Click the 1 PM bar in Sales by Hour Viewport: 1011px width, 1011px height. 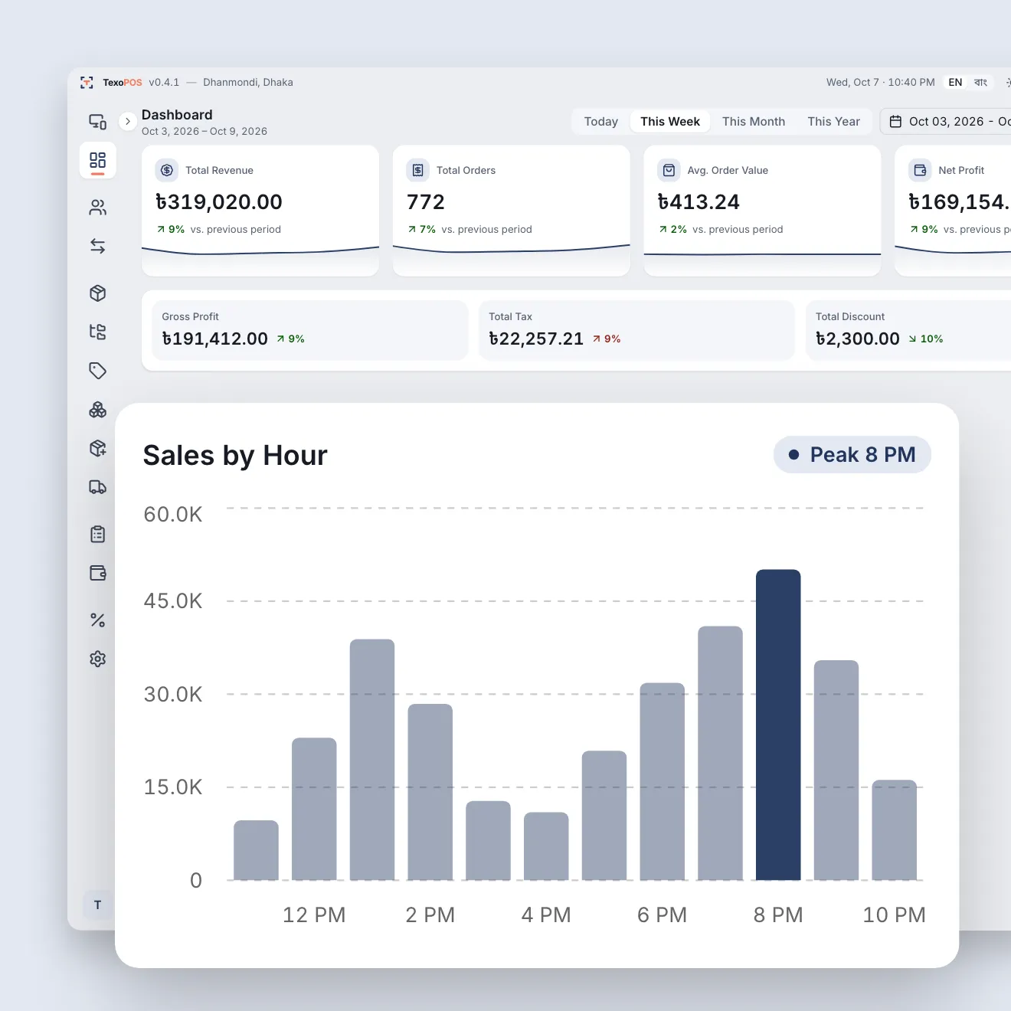pos(372,760)
